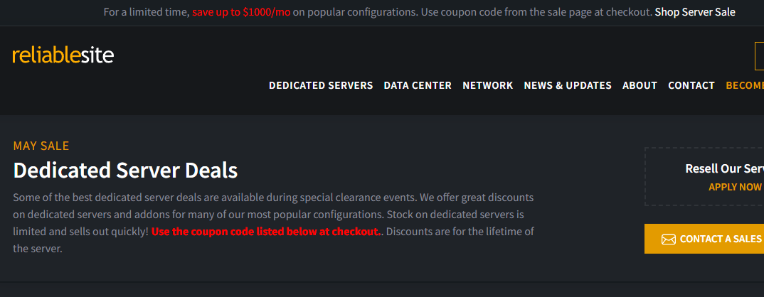Viewport: 764px width, 297px height.
Task: Click the orange May Sale label
Action: coord(41,146)
